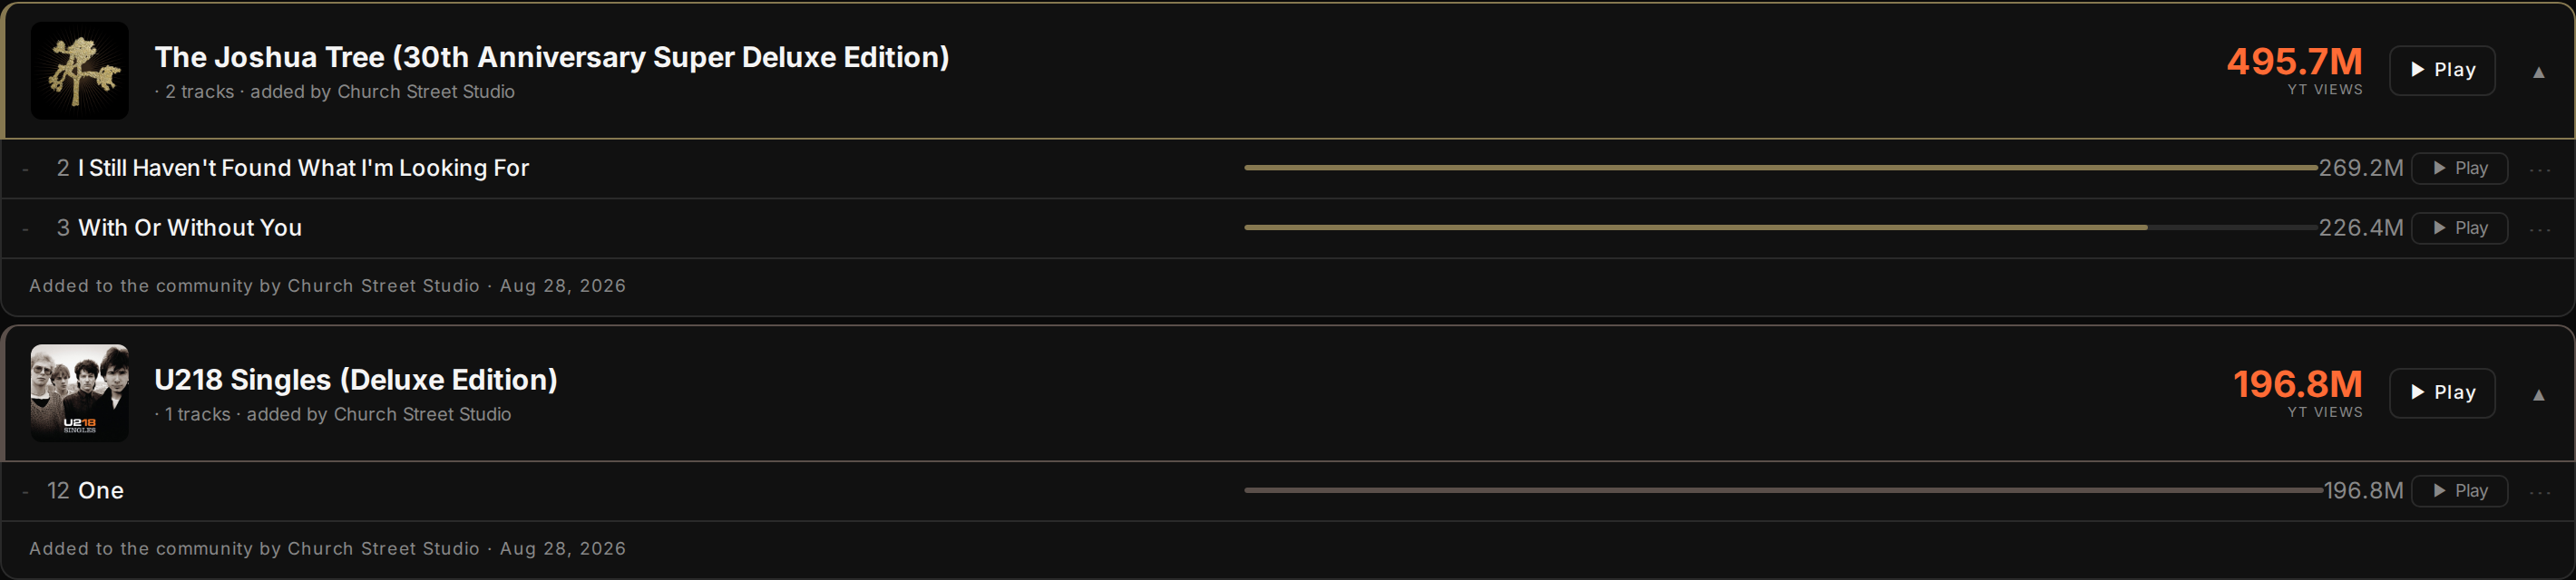Open The Joshua Tree album title
Screen dimensions: 2576x580
click(552, 57)
